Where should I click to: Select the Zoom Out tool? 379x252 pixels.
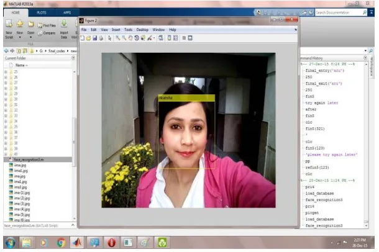click(x=124, y=38)
